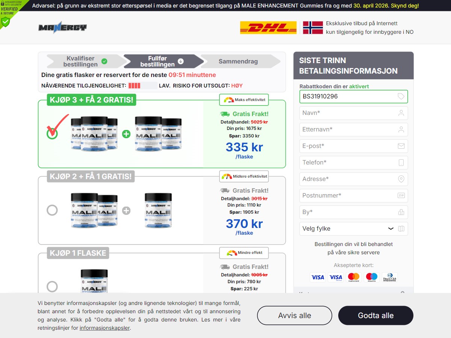Click the five-bottle product image

tap(126, 134)
